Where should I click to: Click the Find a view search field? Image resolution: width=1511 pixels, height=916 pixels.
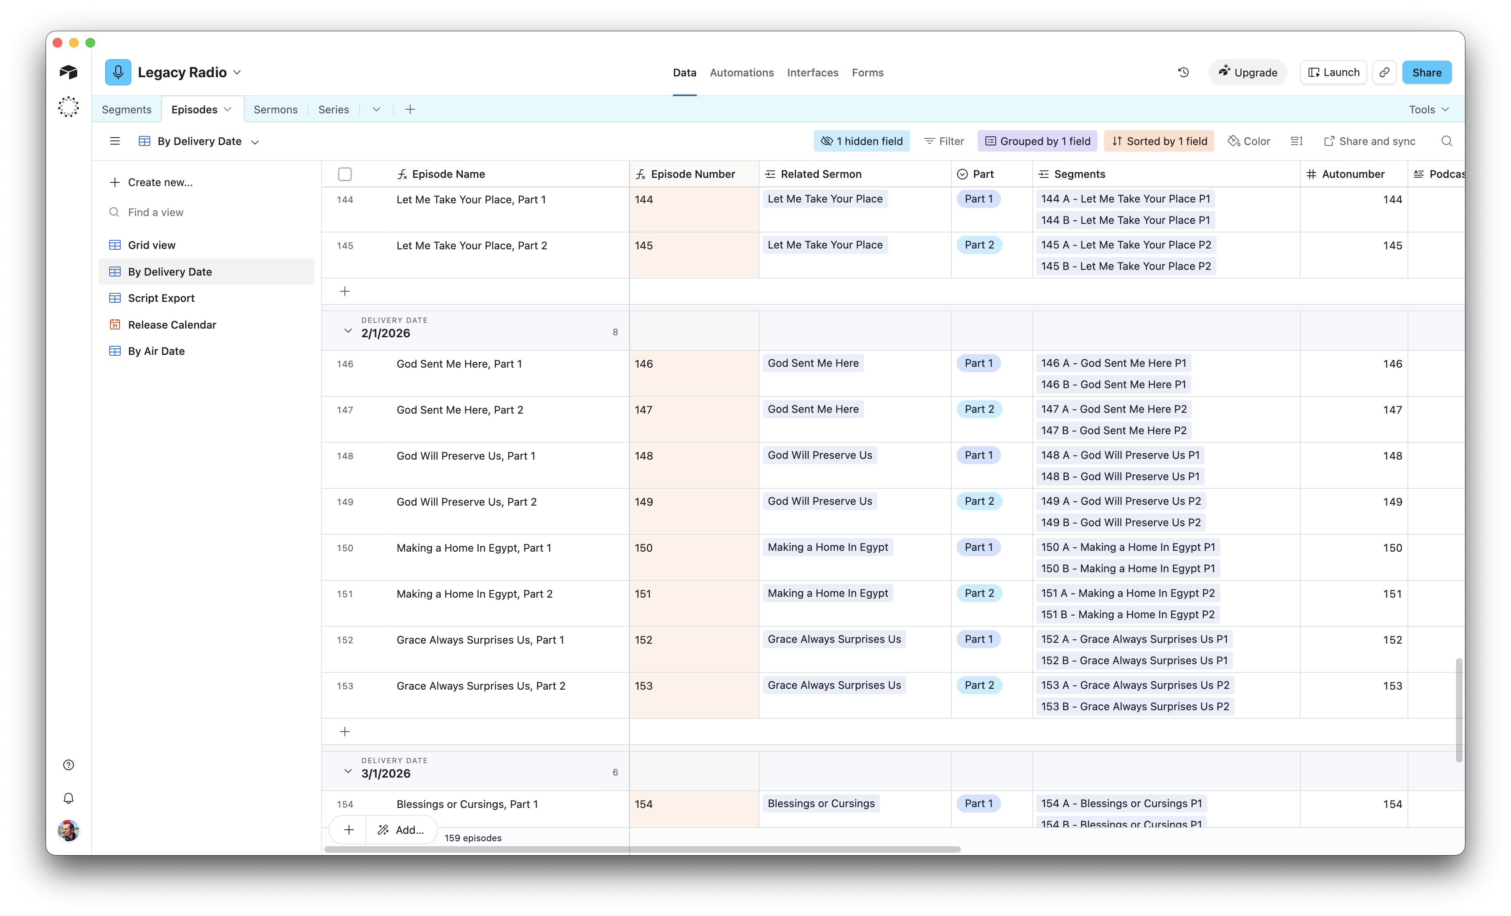pyautogui.click(x=156, y=212)
